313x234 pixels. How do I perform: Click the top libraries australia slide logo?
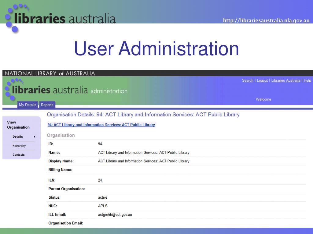(60, 18)
